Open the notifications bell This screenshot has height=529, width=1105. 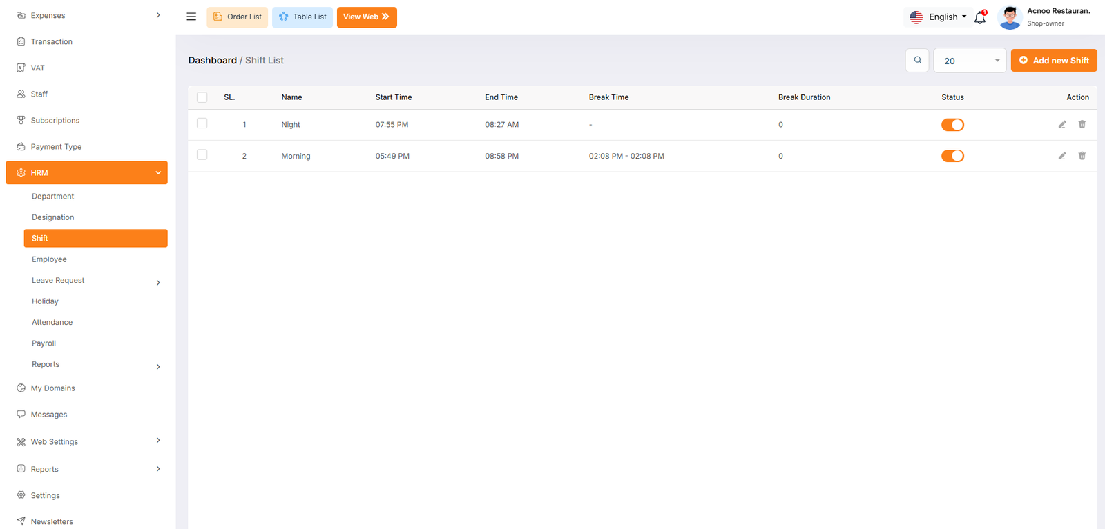(979, 18)
